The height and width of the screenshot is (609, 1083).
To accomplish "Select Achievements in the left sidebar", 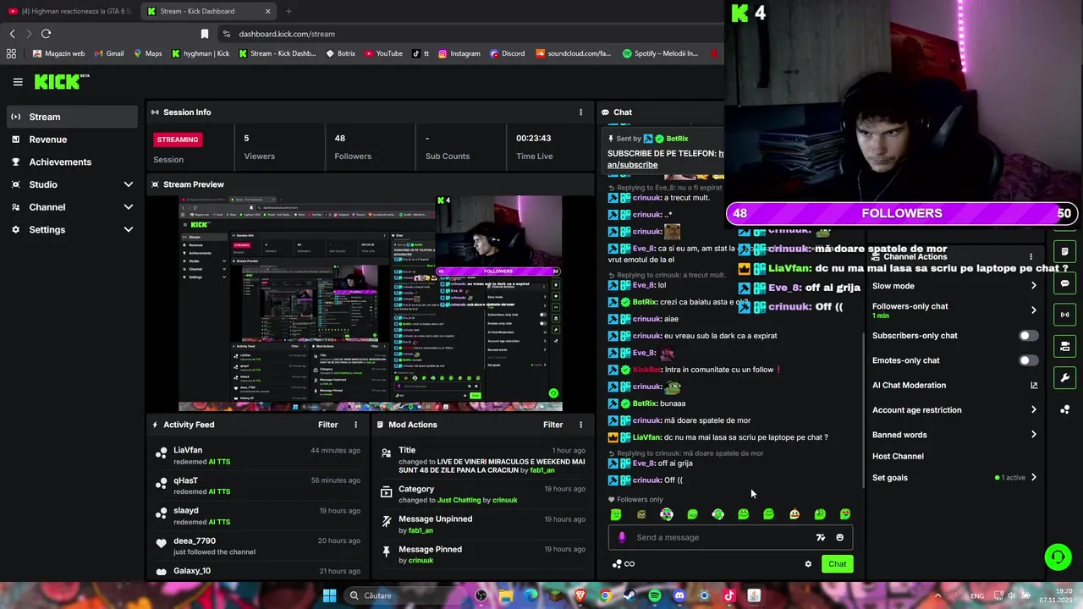I will (x=72, y=162).
